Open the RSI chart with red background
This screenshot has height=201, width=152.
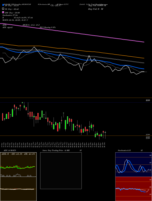[133, 189]
